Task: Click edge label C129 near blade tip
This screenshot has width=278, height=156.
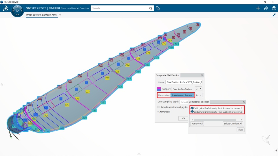Action: [176, 44]
